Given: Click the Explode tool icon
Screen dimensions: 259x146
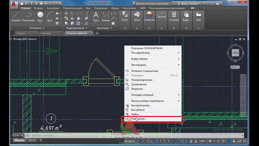Looking at the screenshot, I should coord(86,19).
